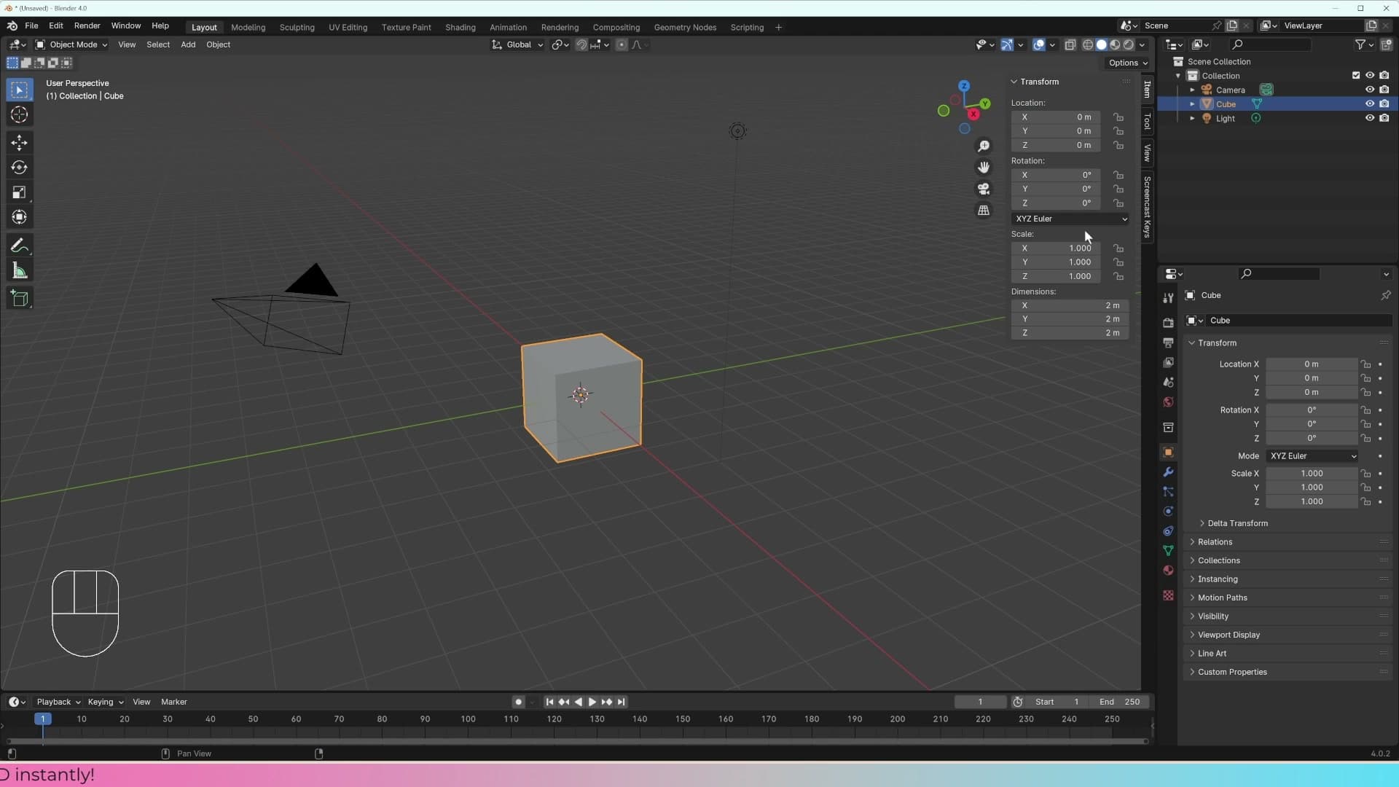
Task: Click the Scale X value in sidebar
Action: click(1055, 248)
